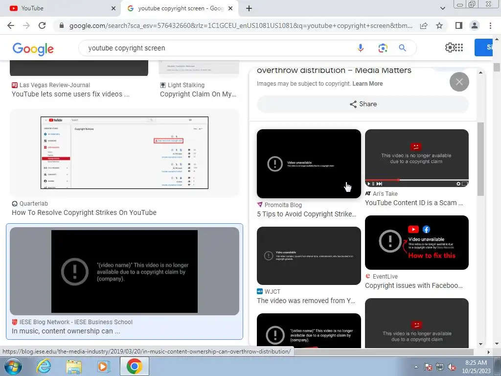Close the Google search tab

[x=231, y=8]
